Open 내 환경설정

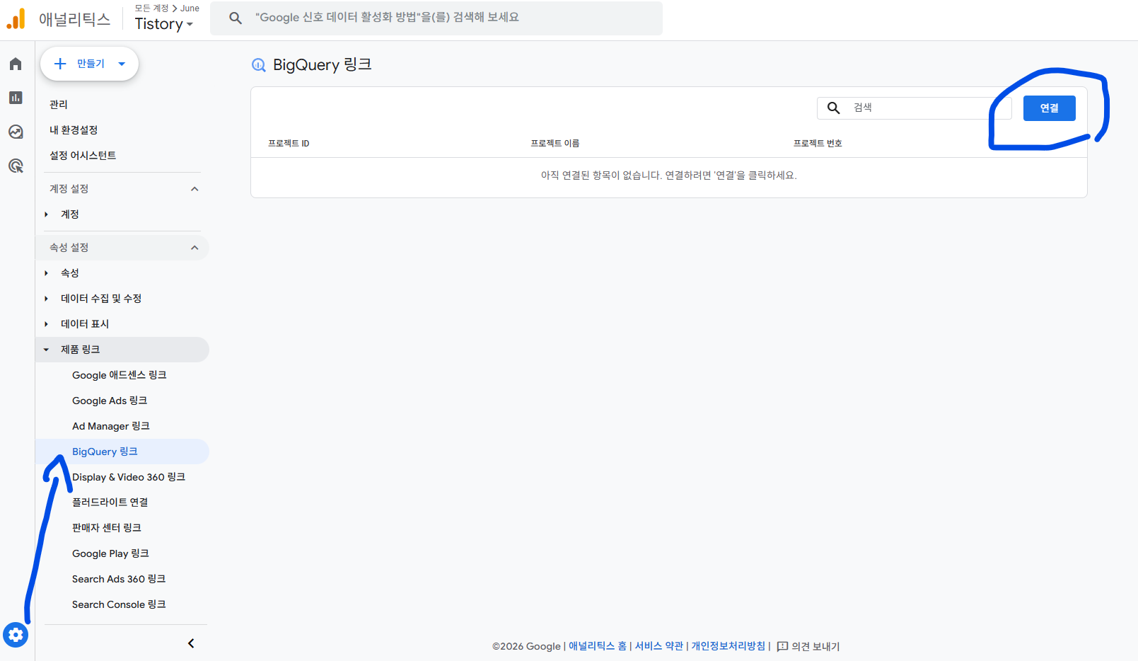pyautogui.click(x=74, y=130)
